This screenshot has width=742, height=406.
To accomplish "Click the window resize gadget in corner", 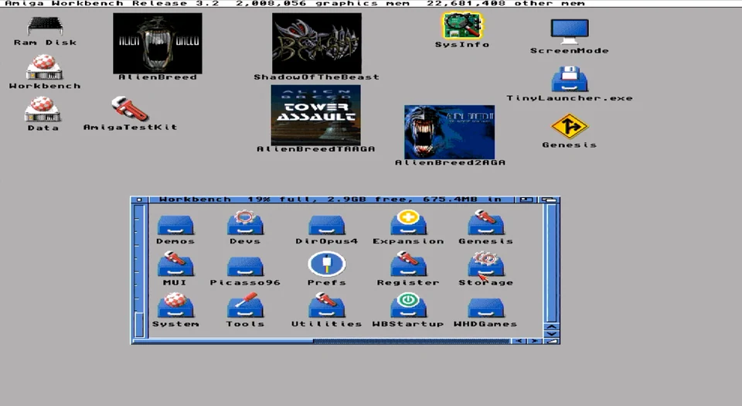I will (552, 341).
